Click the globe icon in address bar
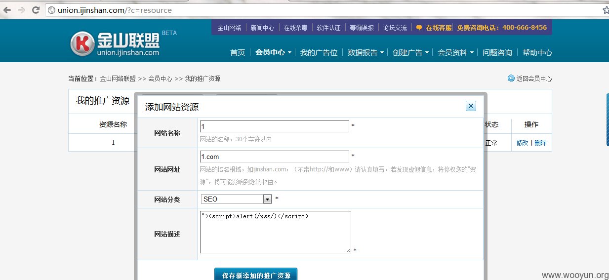This screenshot has height=280, width=609. pos(51,10)
